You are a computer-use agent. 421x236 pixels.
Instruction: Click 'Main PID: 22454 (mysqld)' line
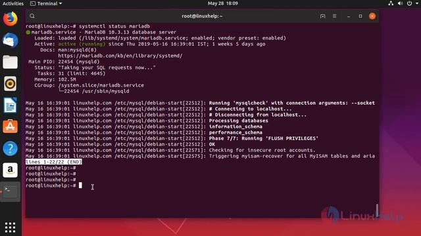click(64, 62)
